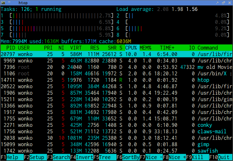Open F2 Setup in bottom bar
Screen dimensions: 233x161
pyautogui.click(x=35, y=157)
